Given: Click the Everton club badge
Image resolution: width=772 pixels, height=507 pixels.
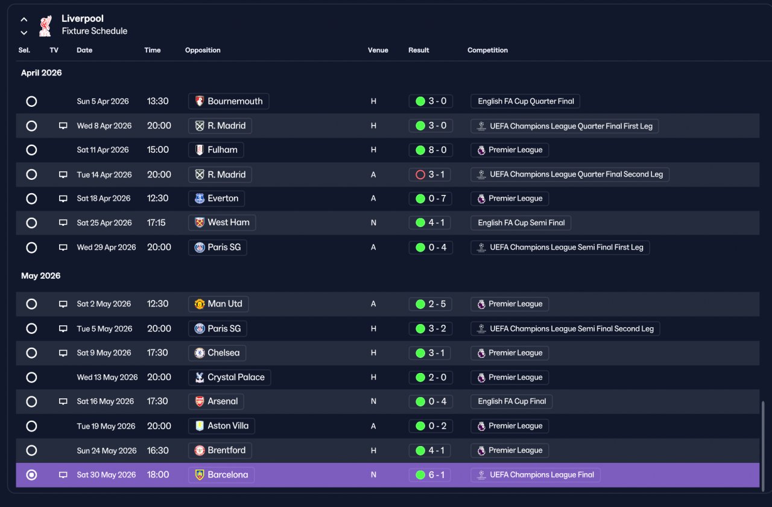Looking at the screenshot, I should pyautogui.click(x=200, y=199).
